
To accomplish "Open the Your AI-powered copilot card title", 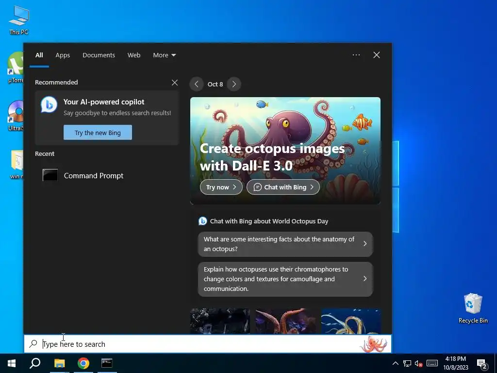I will [x=104, y=102].
